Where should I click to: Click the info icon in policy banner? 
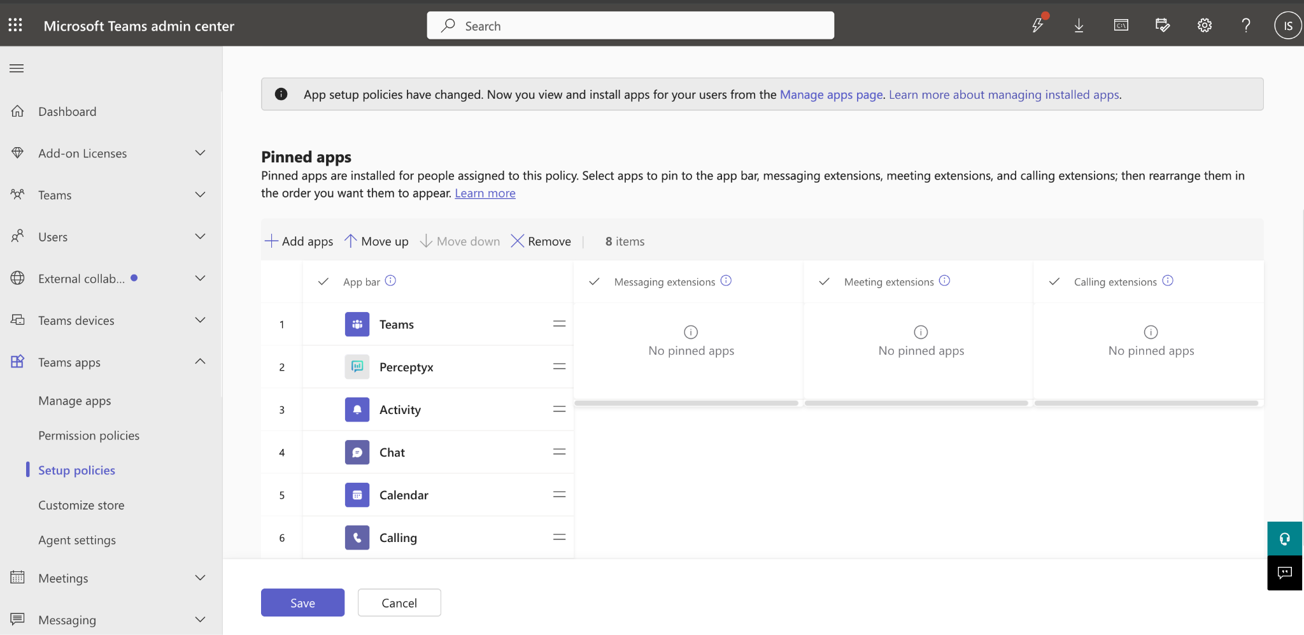click(281, 94)
